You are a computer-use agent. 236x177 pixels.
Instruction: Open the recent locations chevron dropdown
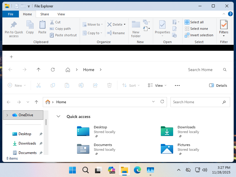28,102
